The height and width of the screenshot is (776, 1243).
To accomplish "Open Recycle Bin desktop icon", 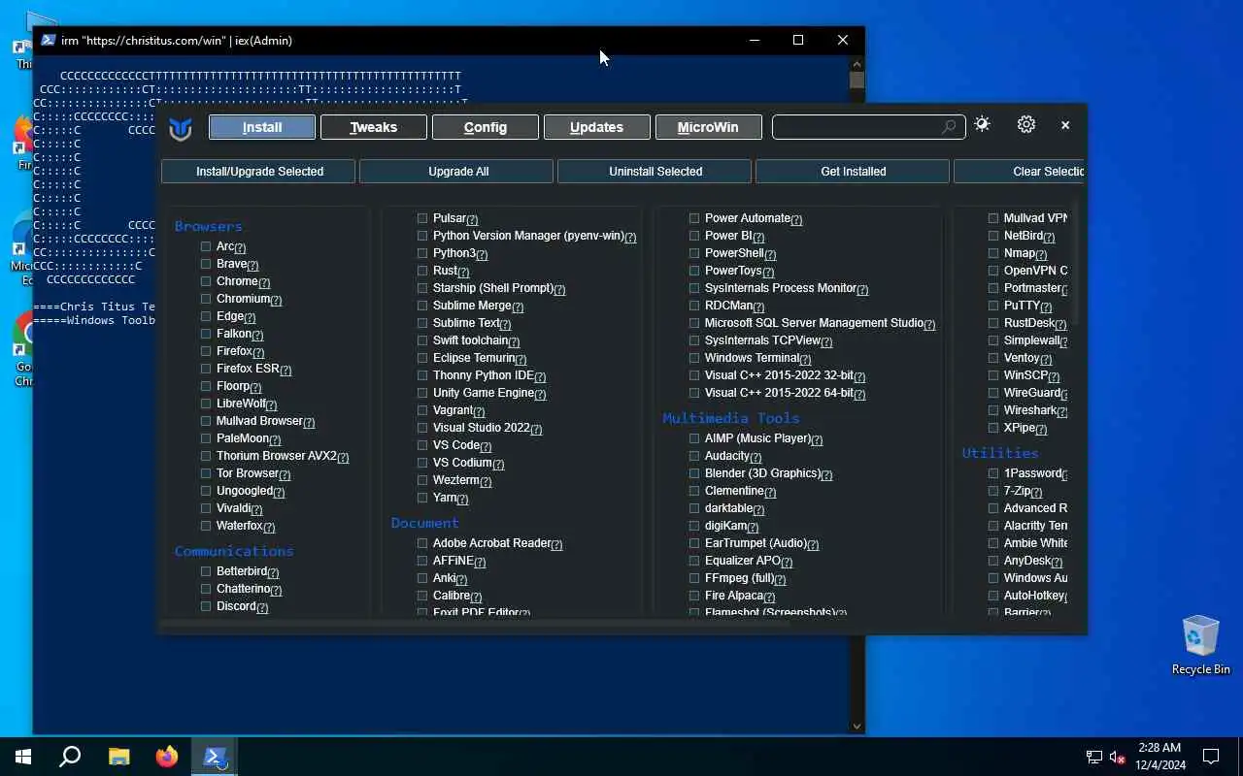I will [x=1200, y=645].
